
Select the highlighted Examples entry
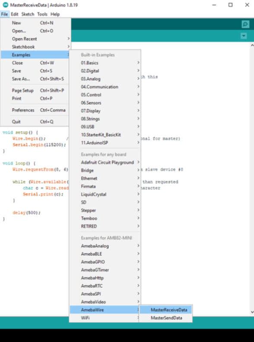point(35,55)
